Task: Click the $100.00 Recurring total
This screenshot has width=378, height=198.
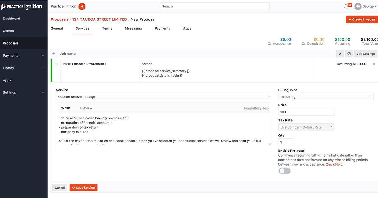Action: (x=342, y=40)
